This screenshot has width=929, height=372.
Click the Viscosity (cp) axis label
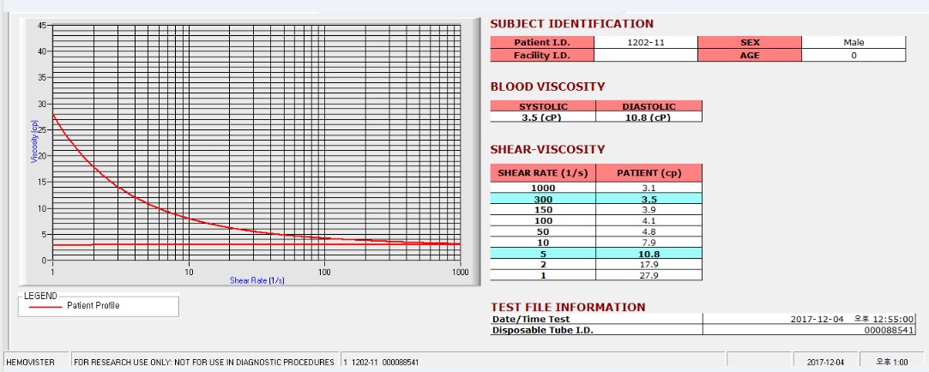(x=34, y=141)
